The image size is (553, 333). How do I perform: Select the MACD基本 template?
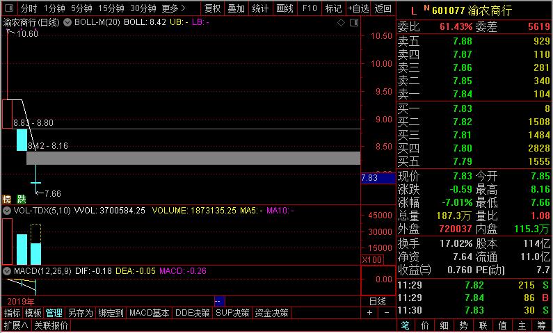149,313
